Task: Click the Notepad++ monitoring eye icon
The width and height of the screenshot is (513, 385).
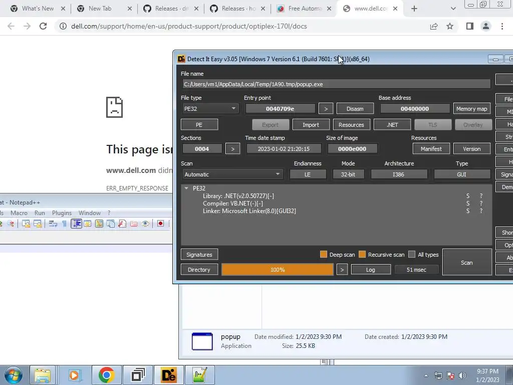Action: coord(146,224)
